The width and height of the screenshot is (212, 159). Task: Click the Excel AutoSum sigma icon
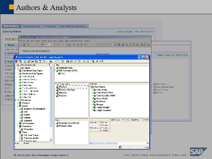click(x=54, y=45)
